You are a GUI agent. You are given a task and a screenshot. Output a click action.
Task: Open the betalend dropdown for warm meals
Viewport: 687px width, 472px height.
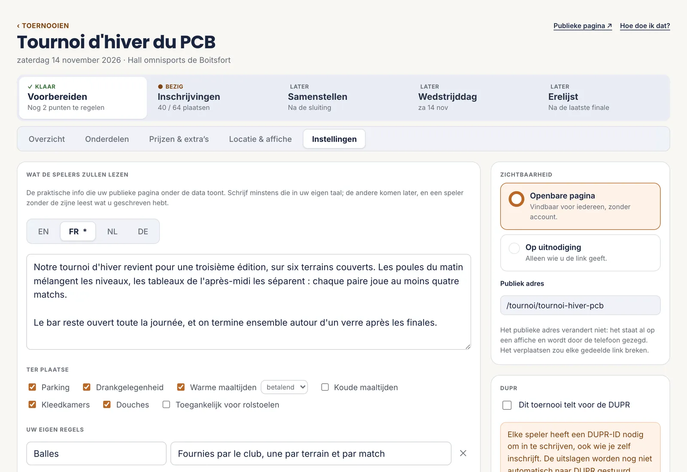coord(284,387)
